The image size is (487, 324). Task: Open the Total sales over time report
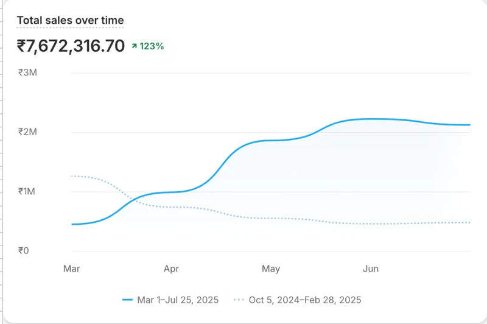[x=70, y=20]
